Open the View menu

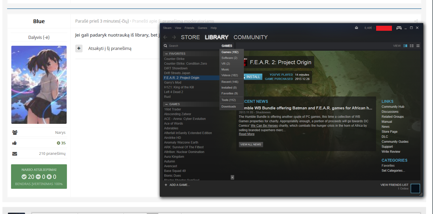click(x=178, y=28)
